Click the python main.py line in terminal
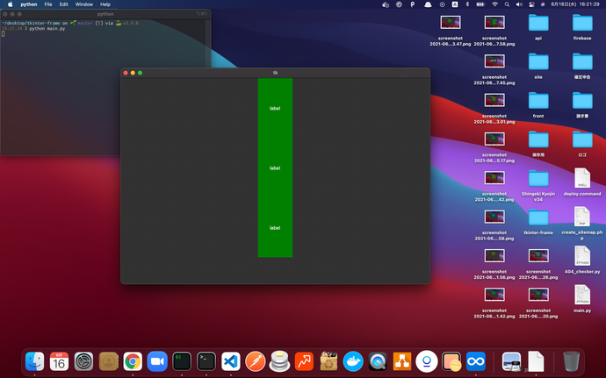This screenshot has height=378, width=606. (47, 29)
